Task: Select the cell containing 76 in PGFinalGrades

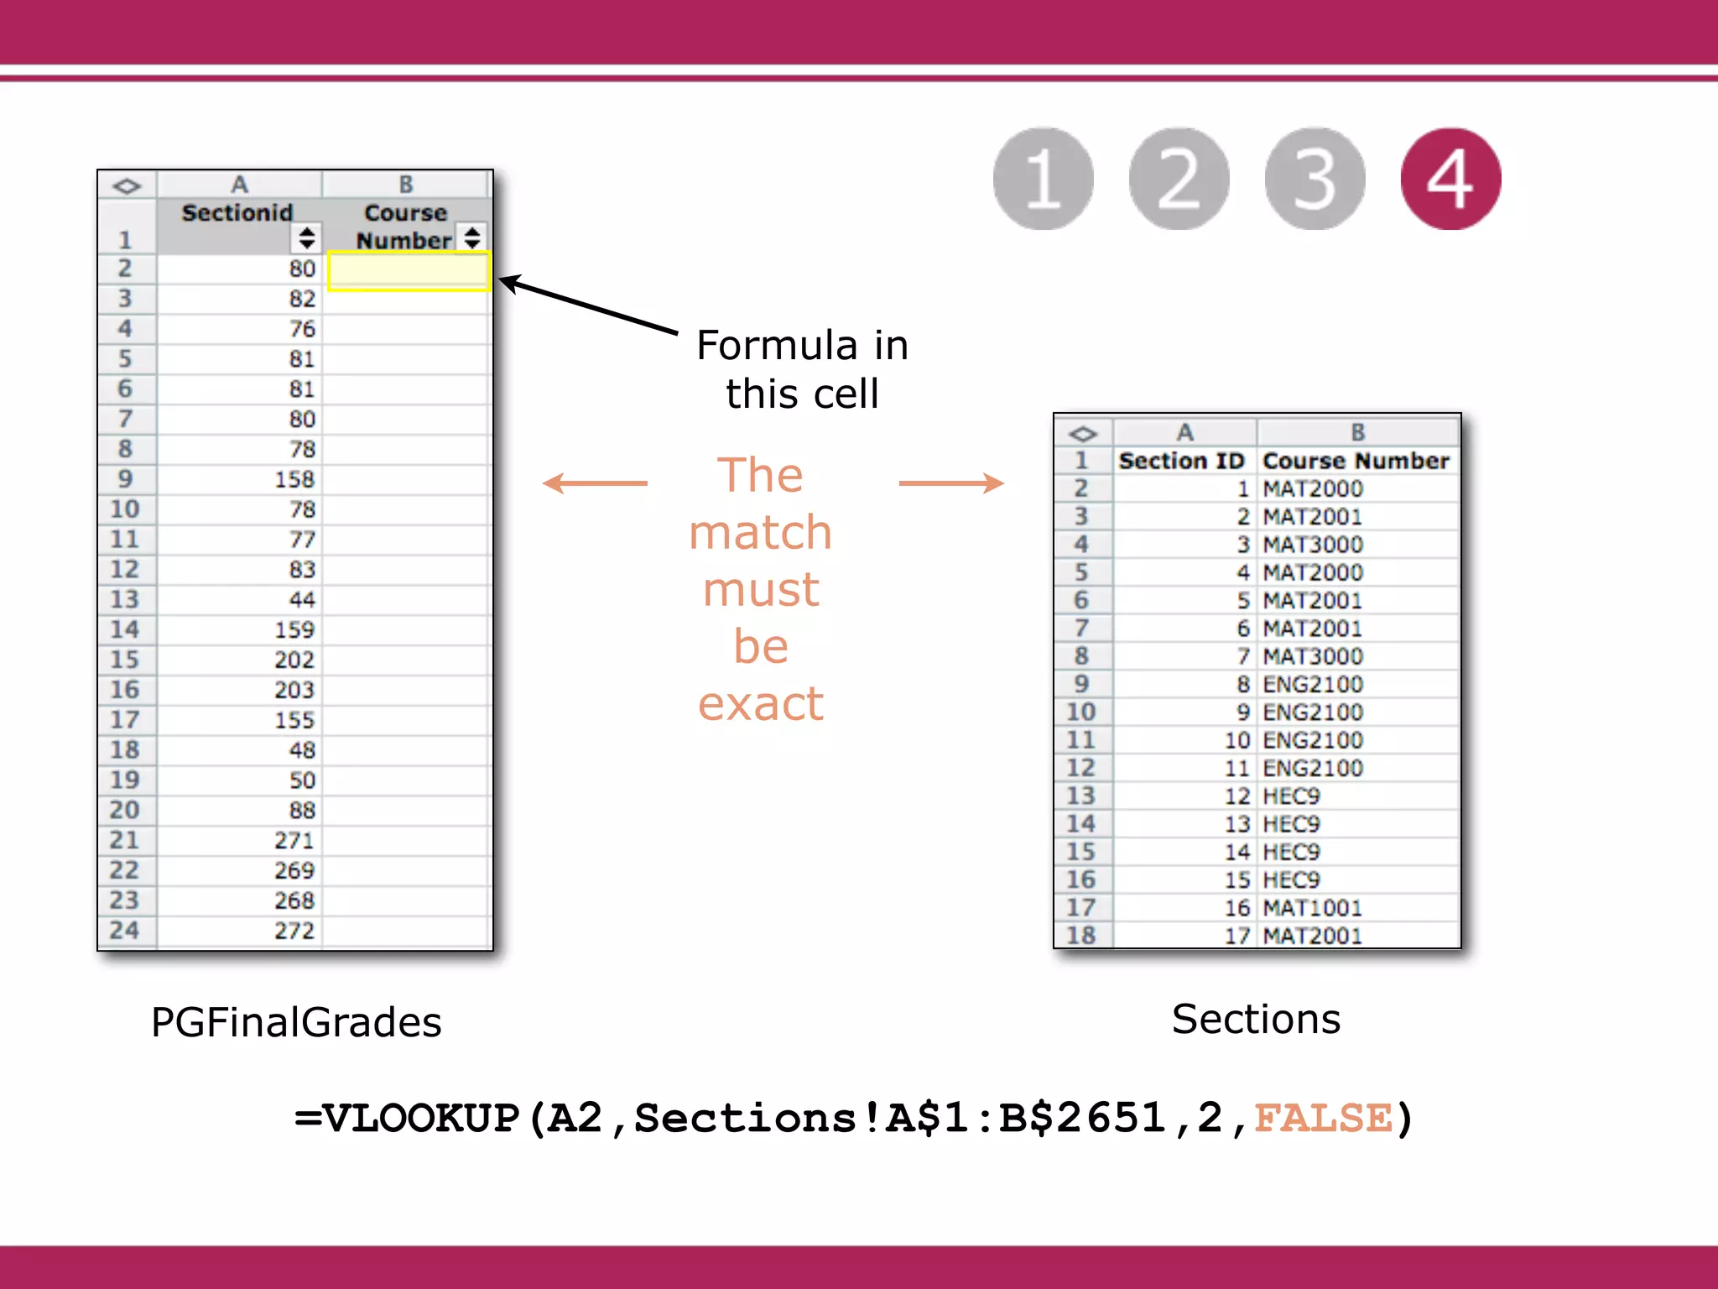Action: tap(240, 329)
